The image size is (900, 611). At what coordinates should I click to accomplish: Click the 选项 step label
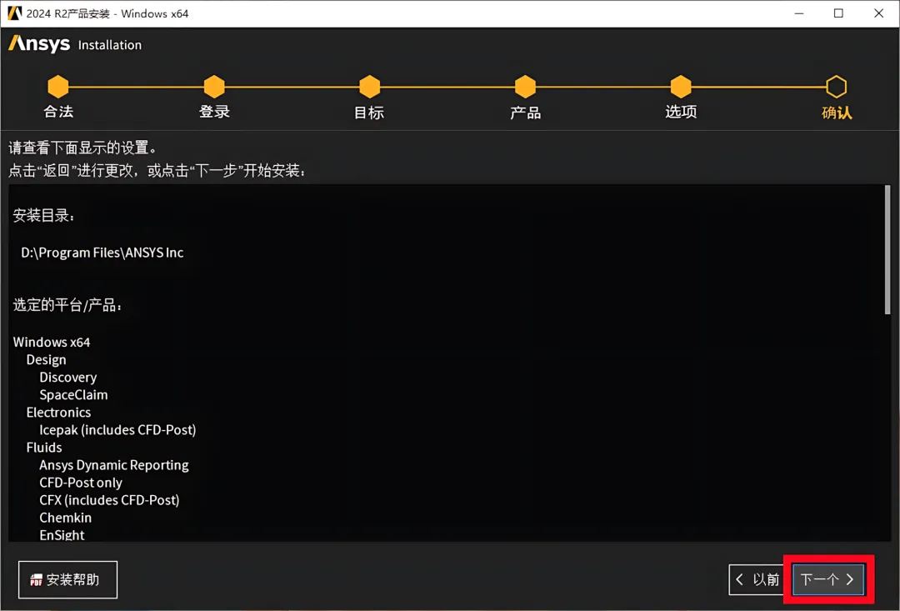coord(682,112)
